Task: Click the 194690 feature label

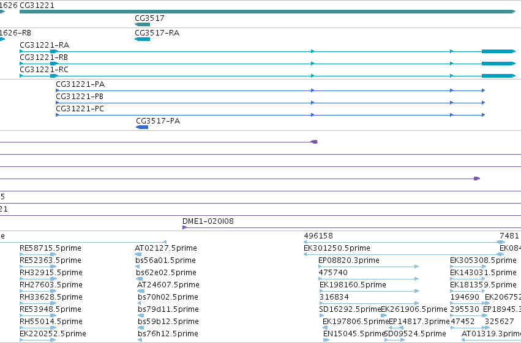Action: (465, 297)
